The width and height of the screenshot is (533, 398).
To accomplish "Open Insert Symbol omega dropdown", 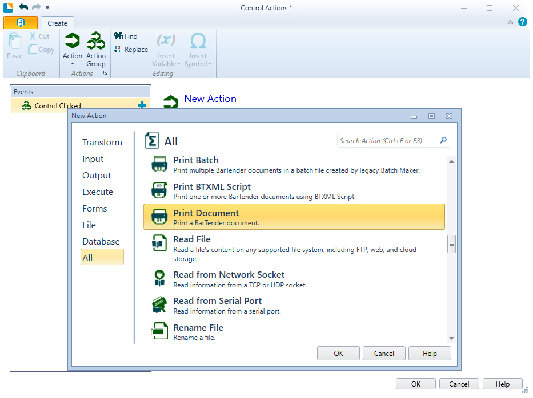I will coord(198,50).
